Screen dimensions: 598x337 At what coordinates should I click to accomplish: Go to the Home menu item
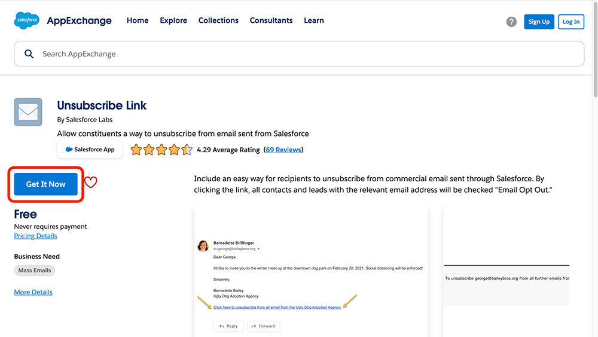pyautogui.click(x=138, y=20)
